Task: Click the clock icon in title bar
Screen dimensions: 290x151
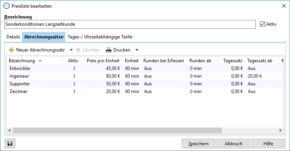Action: (x=7, y=6)
